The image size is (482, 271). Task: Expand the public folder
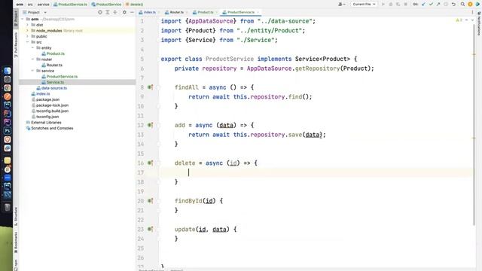coord(27,36)
